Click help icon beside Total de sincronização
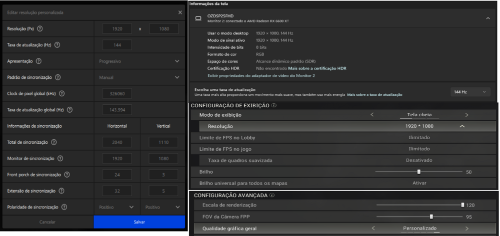Image resolution: width=500 pixels, height=236 pixels. click(x=53, y=142)
